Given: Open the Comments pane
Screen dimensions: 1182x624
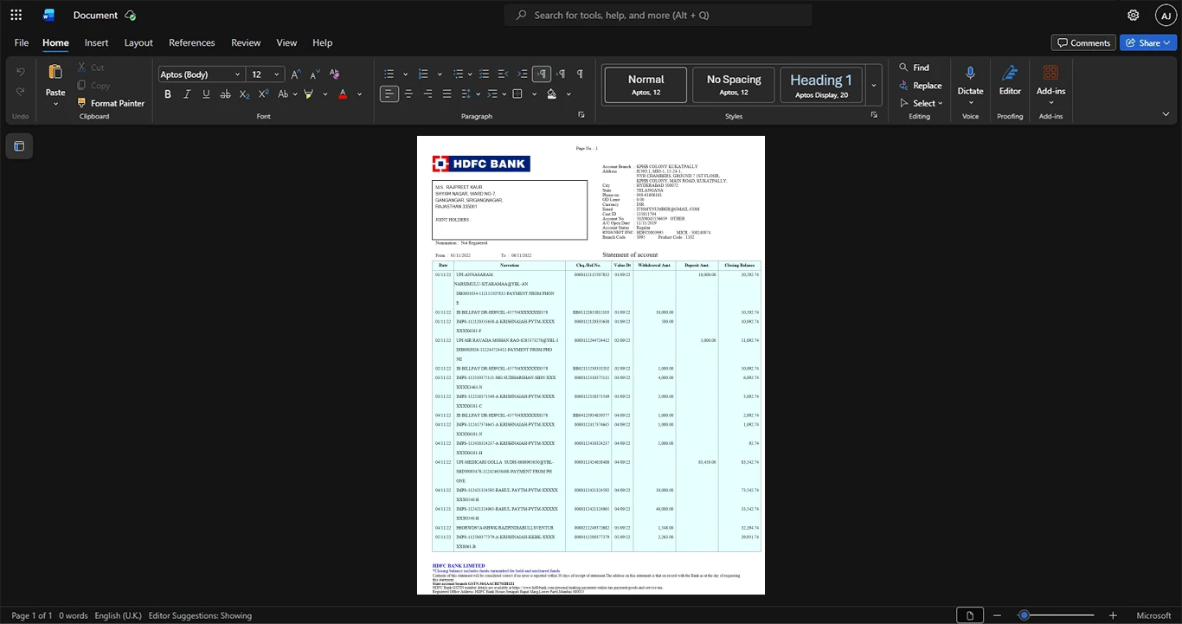Looking at the screenshot, I should (1083, 42).
